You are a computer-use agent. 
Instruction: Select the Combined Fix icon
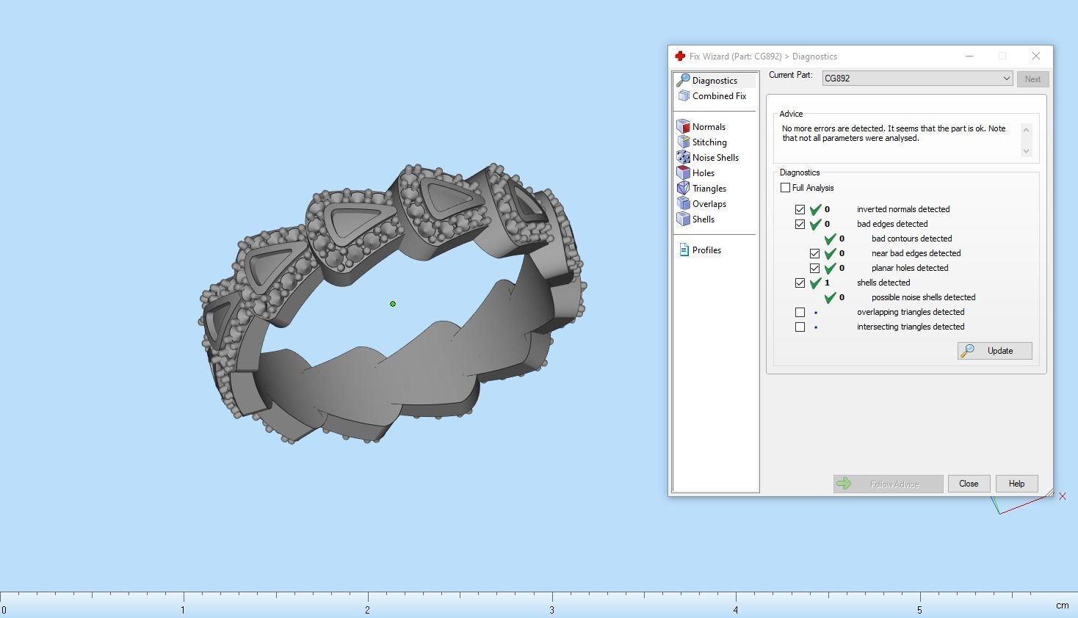[684, 96]
